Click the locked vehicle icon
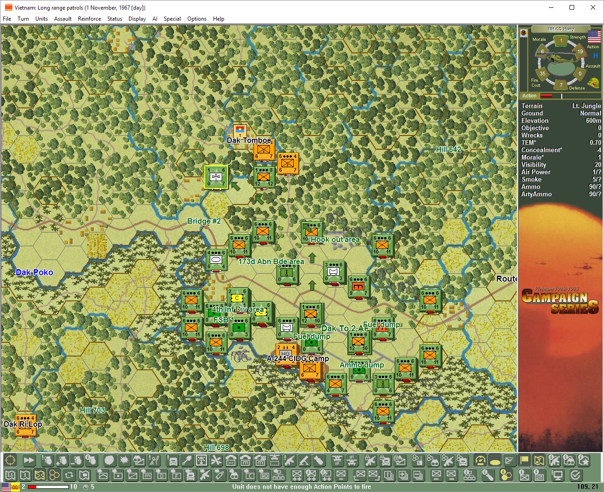This screenshot has height=492, width=604. [x=385, y=460]
